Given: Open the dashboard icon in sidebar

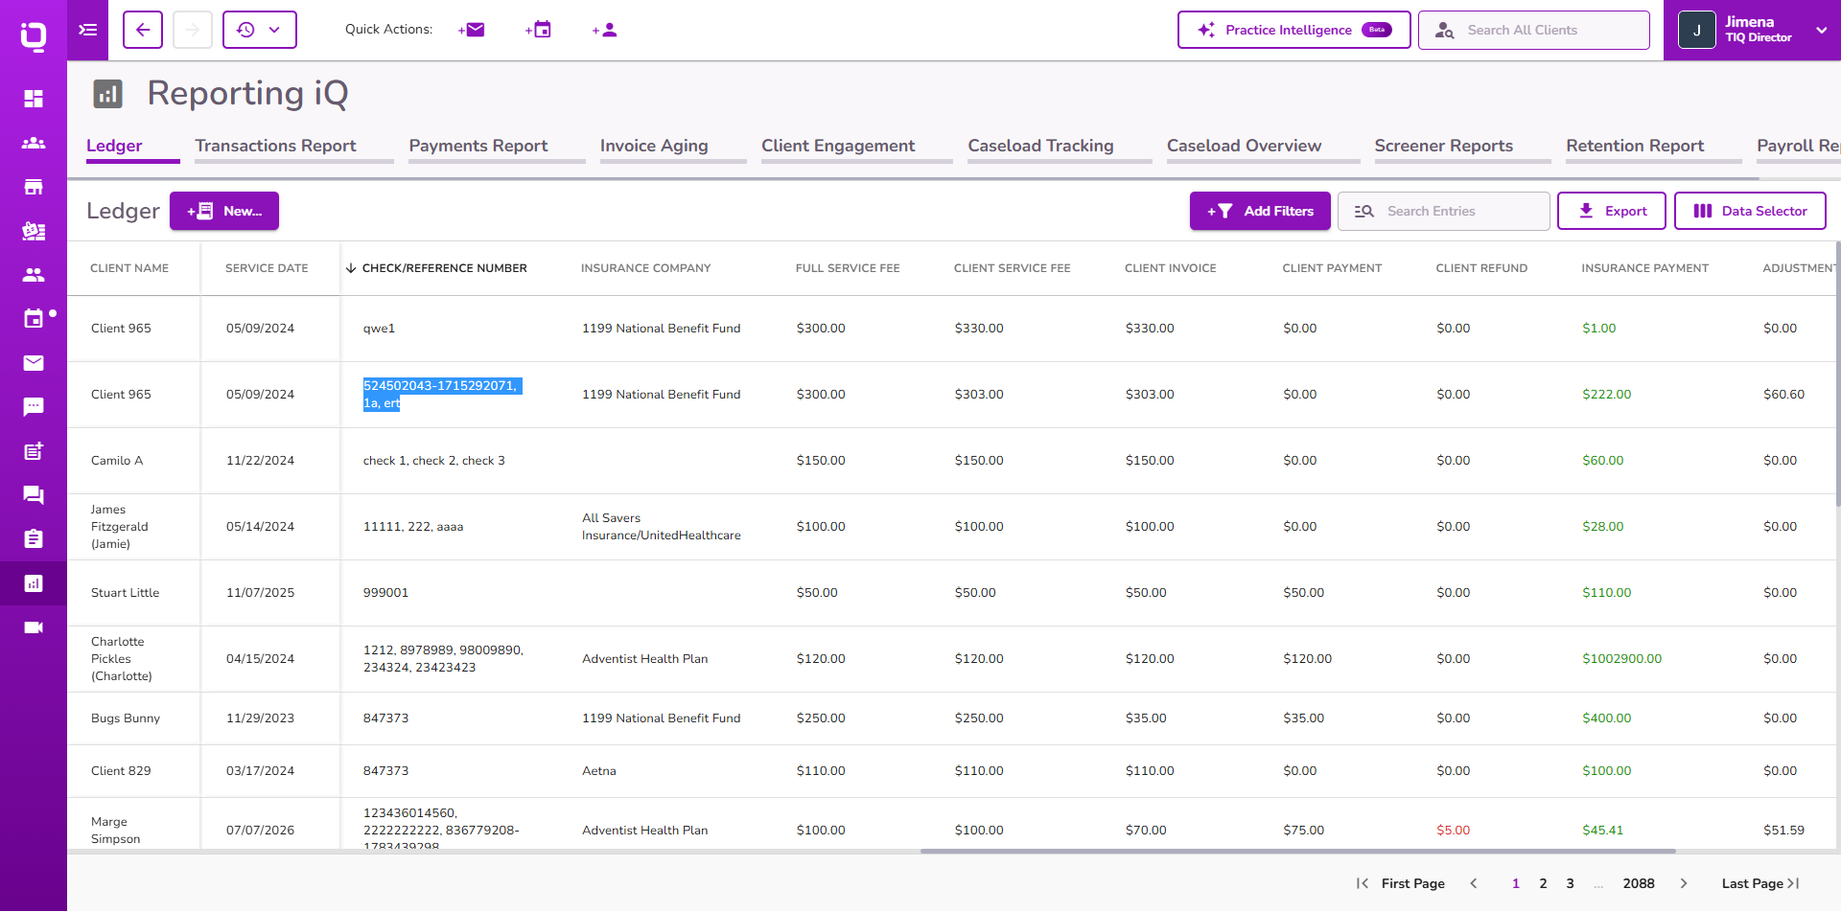Looking at the screenshot, I should click(34, 99).
